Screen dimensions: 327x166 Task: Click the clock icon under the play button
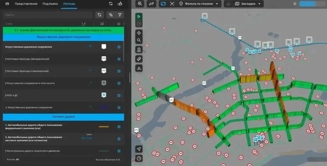point(139,24)
